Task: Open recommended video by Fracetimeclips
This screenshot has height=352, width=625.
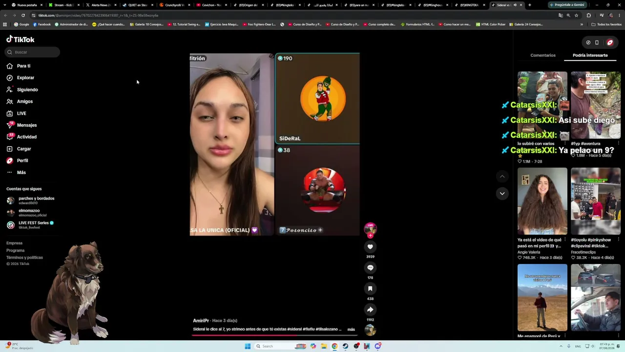Action: [x=596, y=201]
